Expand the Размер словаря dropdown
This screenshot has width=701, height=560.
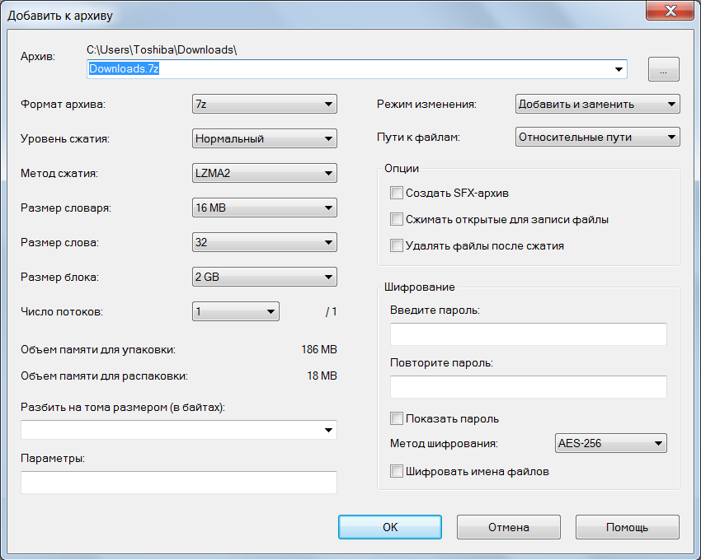264,208
